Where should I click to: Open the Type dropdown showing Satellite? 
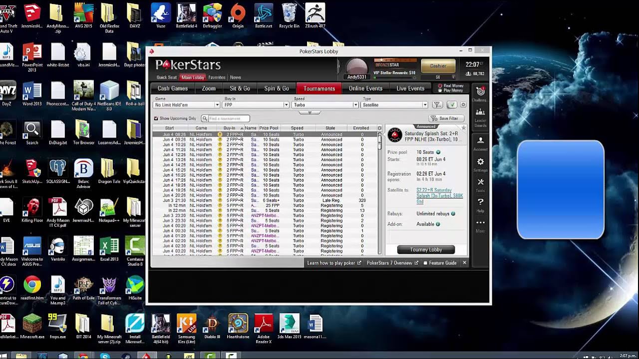tap(395, 105)
